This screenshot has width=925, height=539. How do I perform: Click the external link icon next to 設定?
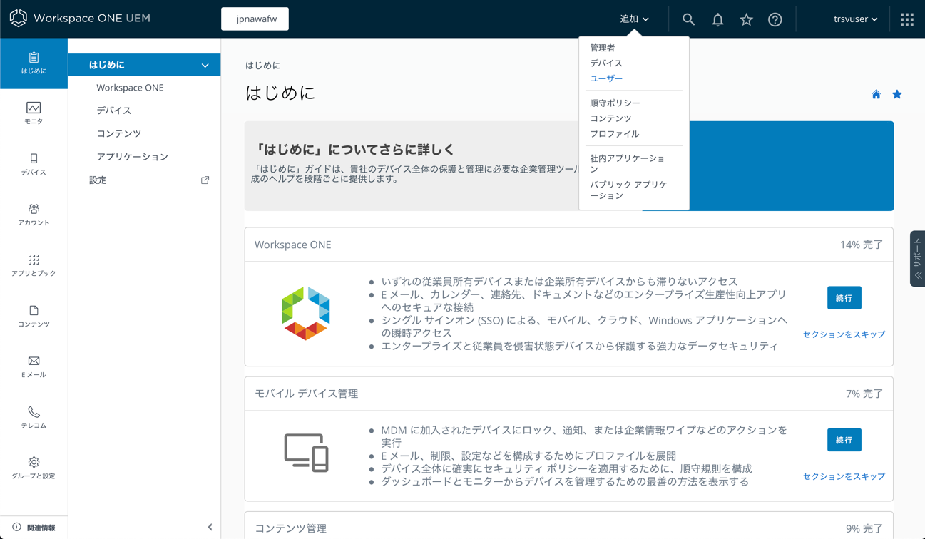pos(205,180)
